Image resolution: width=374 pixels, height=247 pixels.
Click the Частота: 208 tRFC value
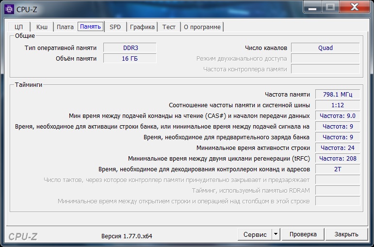click(x=338, y=159)
